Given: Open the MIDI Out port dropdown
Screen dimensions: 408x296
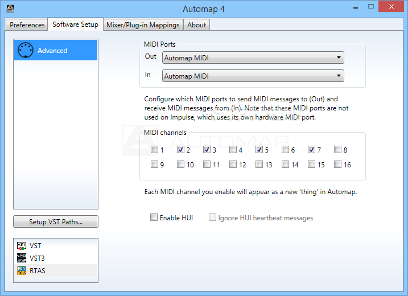Looking at the screenshot, I should coord(253,57).
